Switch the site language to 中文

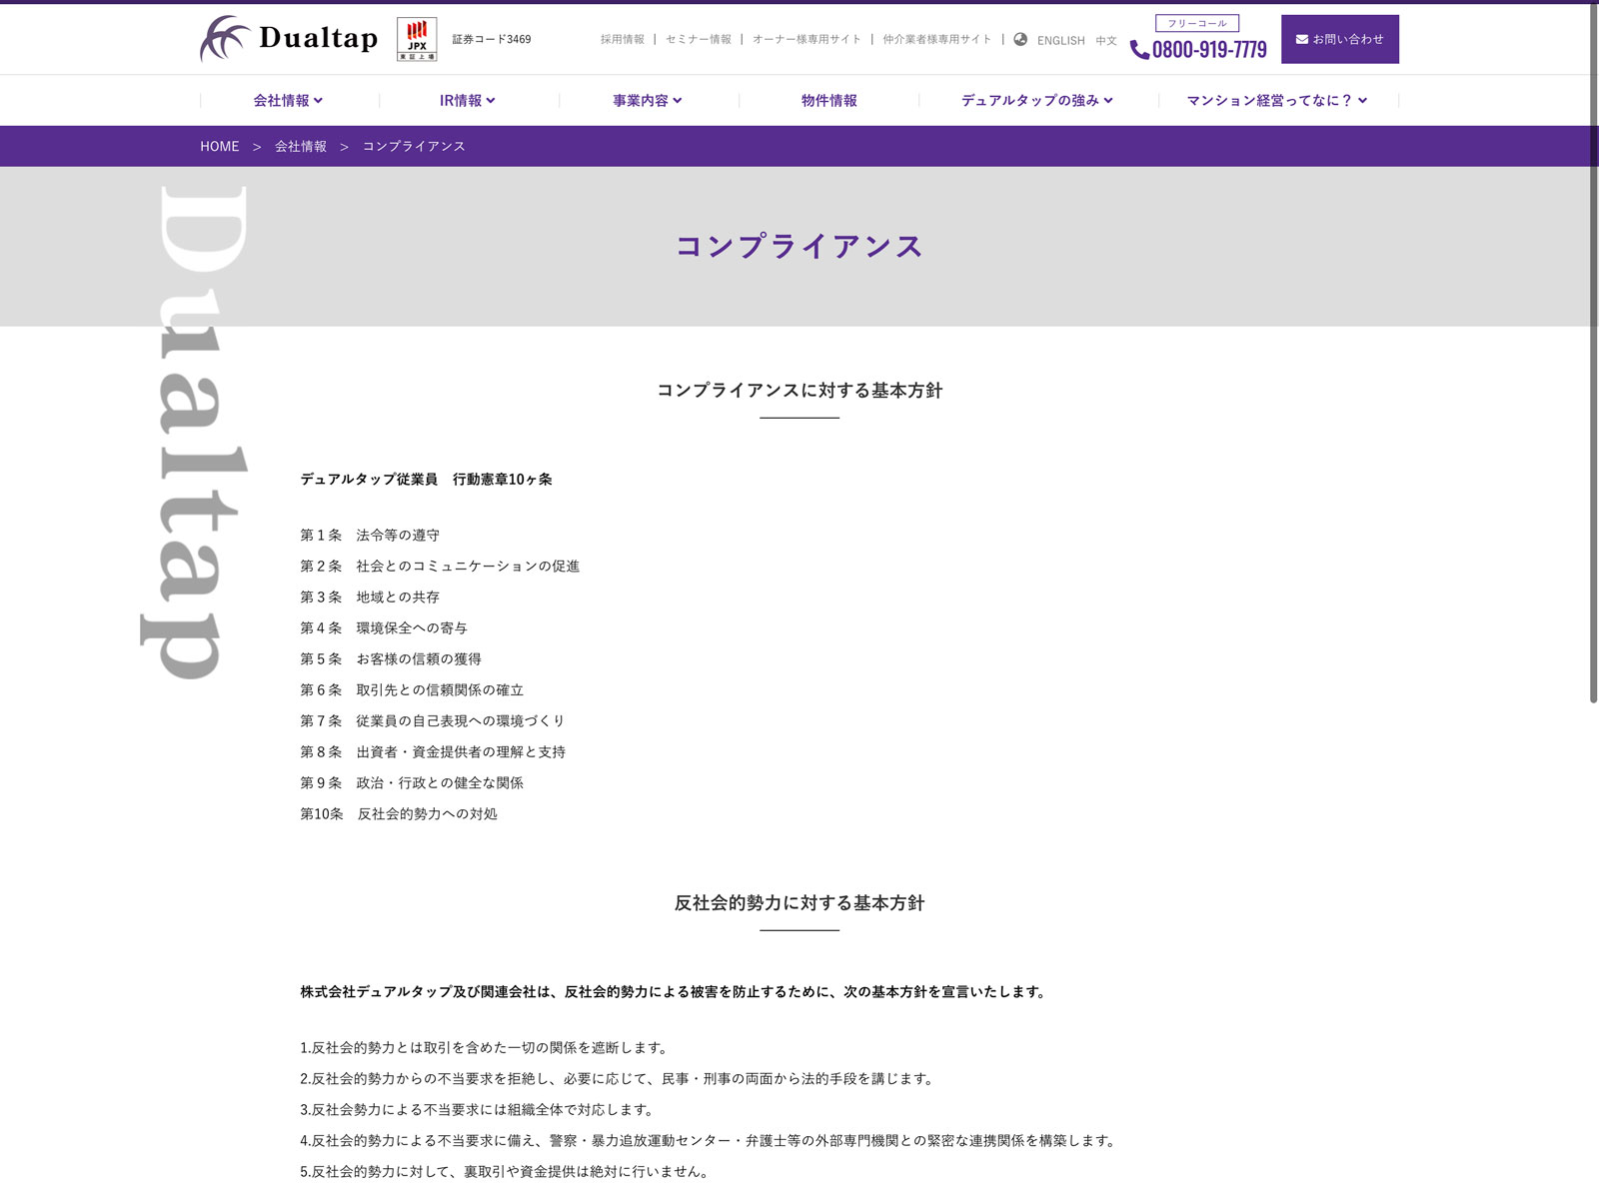[x=1106, y=41]
